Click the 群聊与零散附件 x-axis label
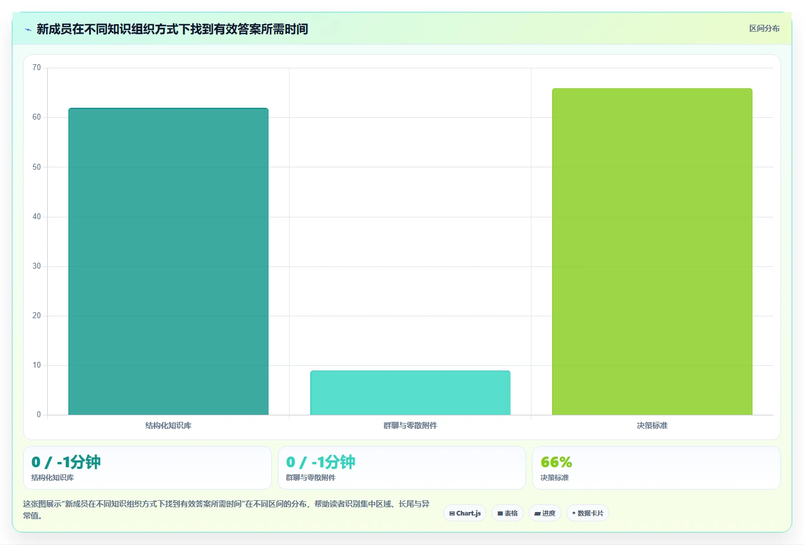 410,425
